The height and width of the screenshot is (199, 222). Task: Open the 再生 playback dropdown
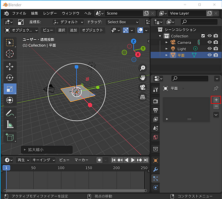(23, 160)
